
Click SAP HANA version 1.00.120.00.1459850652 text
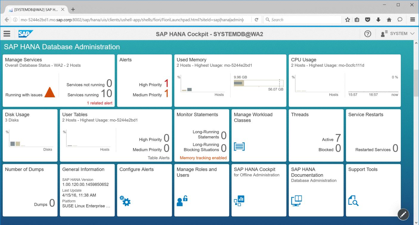86,184
